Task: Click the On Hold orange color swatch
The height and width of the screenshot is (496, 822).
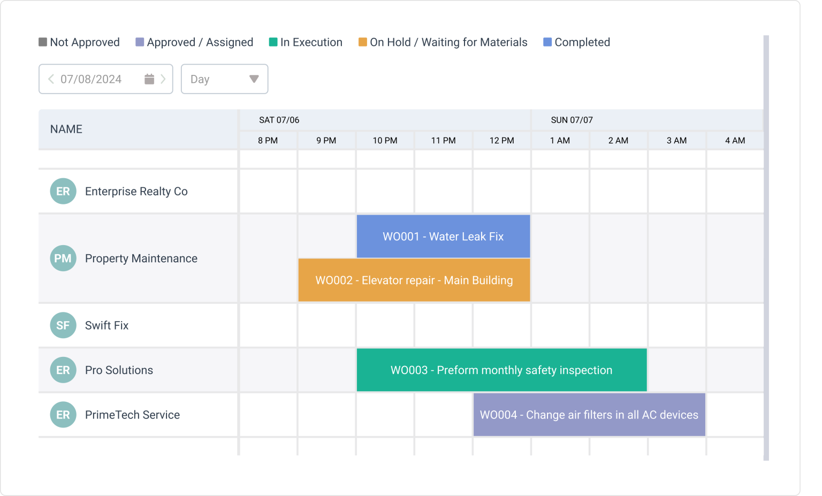Action: (362, 42)
